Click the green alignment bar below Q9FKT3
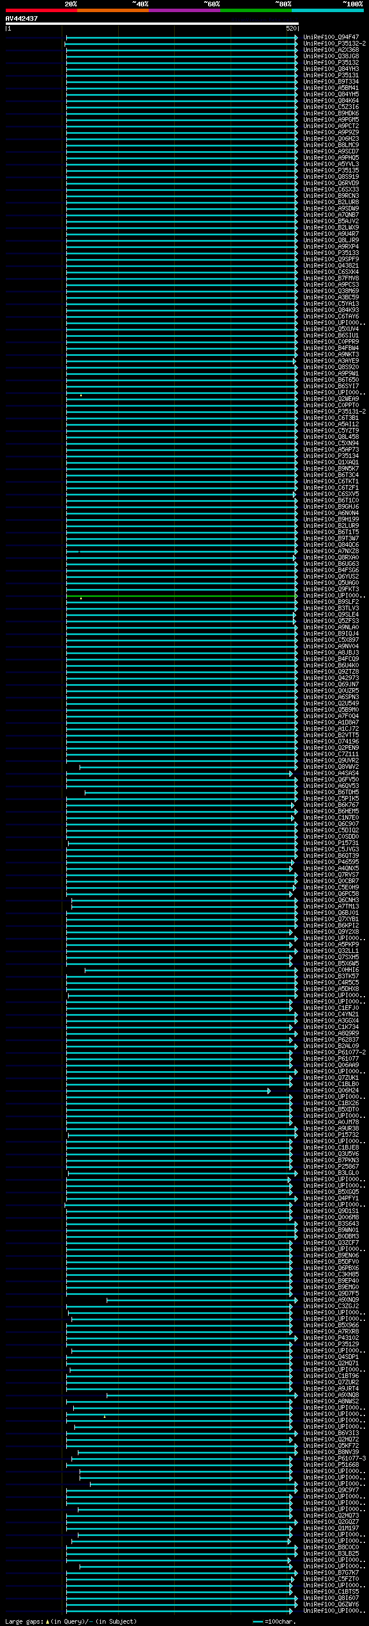The image size is (369, 1626). coord(182,596)
